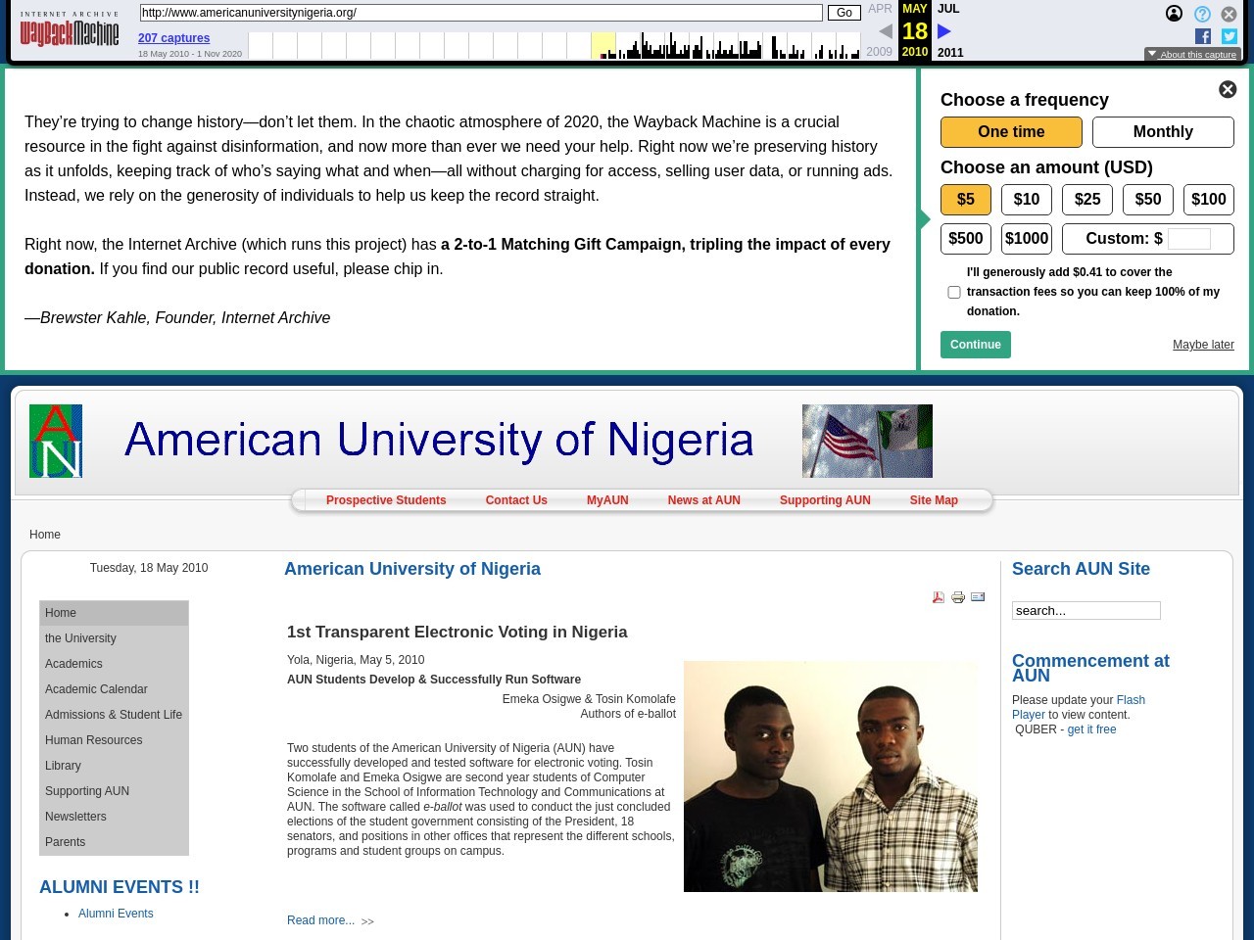Click the PDF export icon
This screenshot has height=940, width=1254.
(x=938, y=597)
